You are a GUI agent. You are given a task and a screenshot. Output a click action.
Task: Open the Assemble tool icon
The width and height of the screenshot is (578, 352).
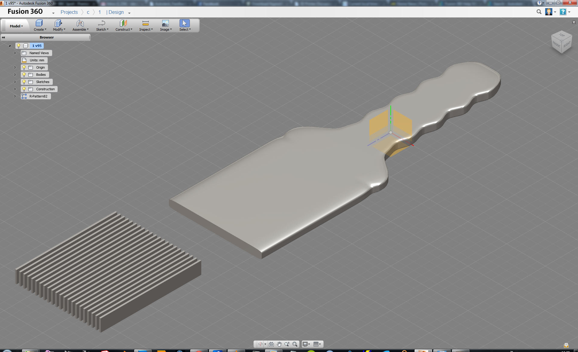point(80,23)
